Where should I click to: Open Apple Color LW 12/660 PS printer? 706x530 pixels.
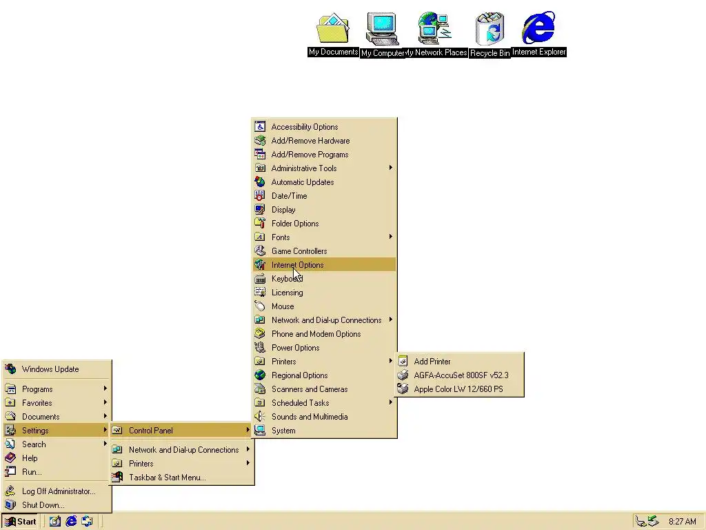(459, 389)
